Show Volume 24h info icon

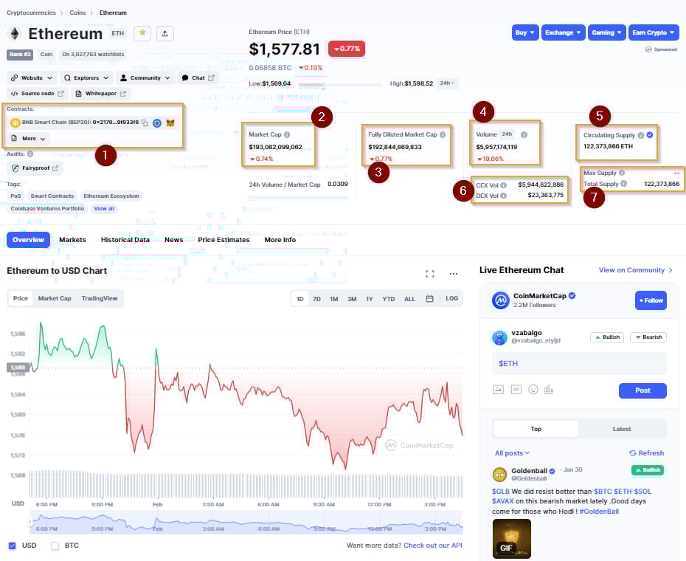pyautogui.click(x=524, y=135)
